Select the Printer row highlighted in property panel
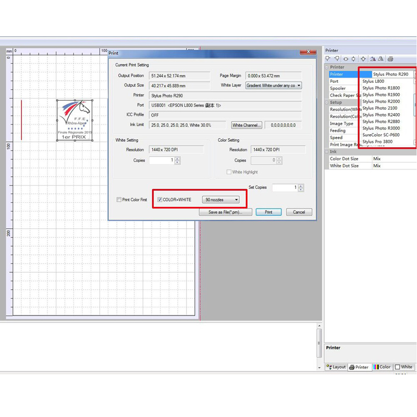The height and width of the screenshot is (417, 417). click(350, 74)
